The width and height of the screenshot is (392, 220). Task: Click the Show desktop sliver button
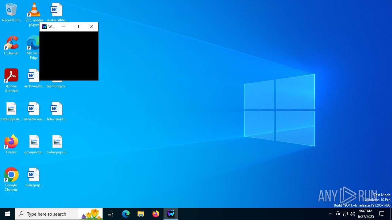point(391,214)
